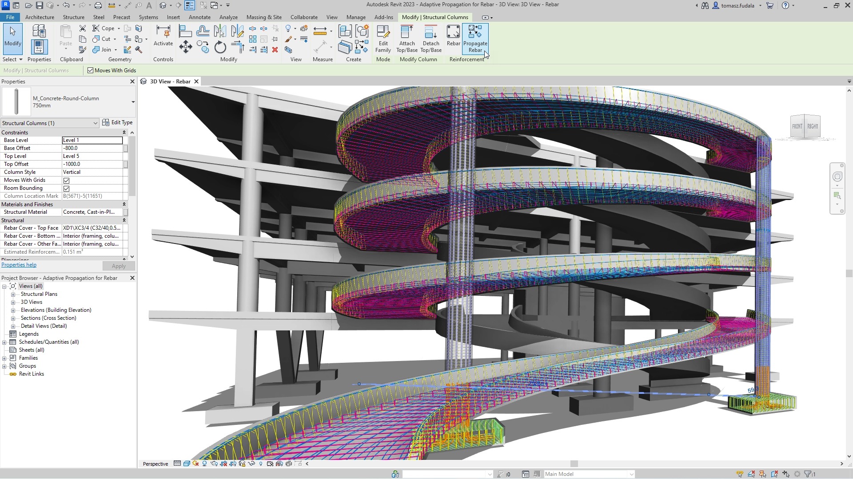The image size is (853, 479).
Task: Open the Manage ribbon tab
Action: [x=356, y=17]
